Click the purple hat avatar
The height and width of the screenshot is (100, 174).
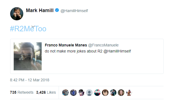[81, 93]
